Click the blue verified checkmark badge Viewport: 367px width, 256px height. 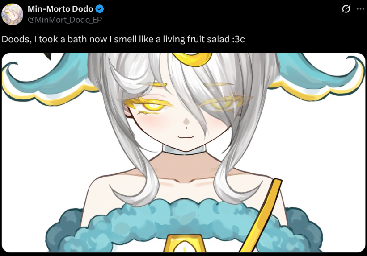pyautogui.click(x=101, y=9)
